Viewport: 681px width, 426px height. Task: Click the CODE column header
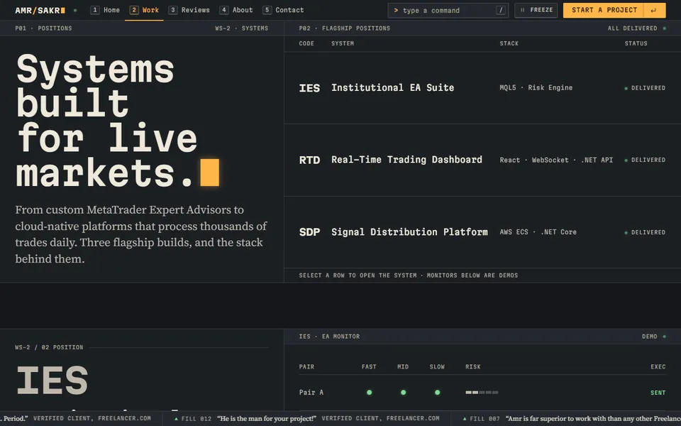click(306, 43)
